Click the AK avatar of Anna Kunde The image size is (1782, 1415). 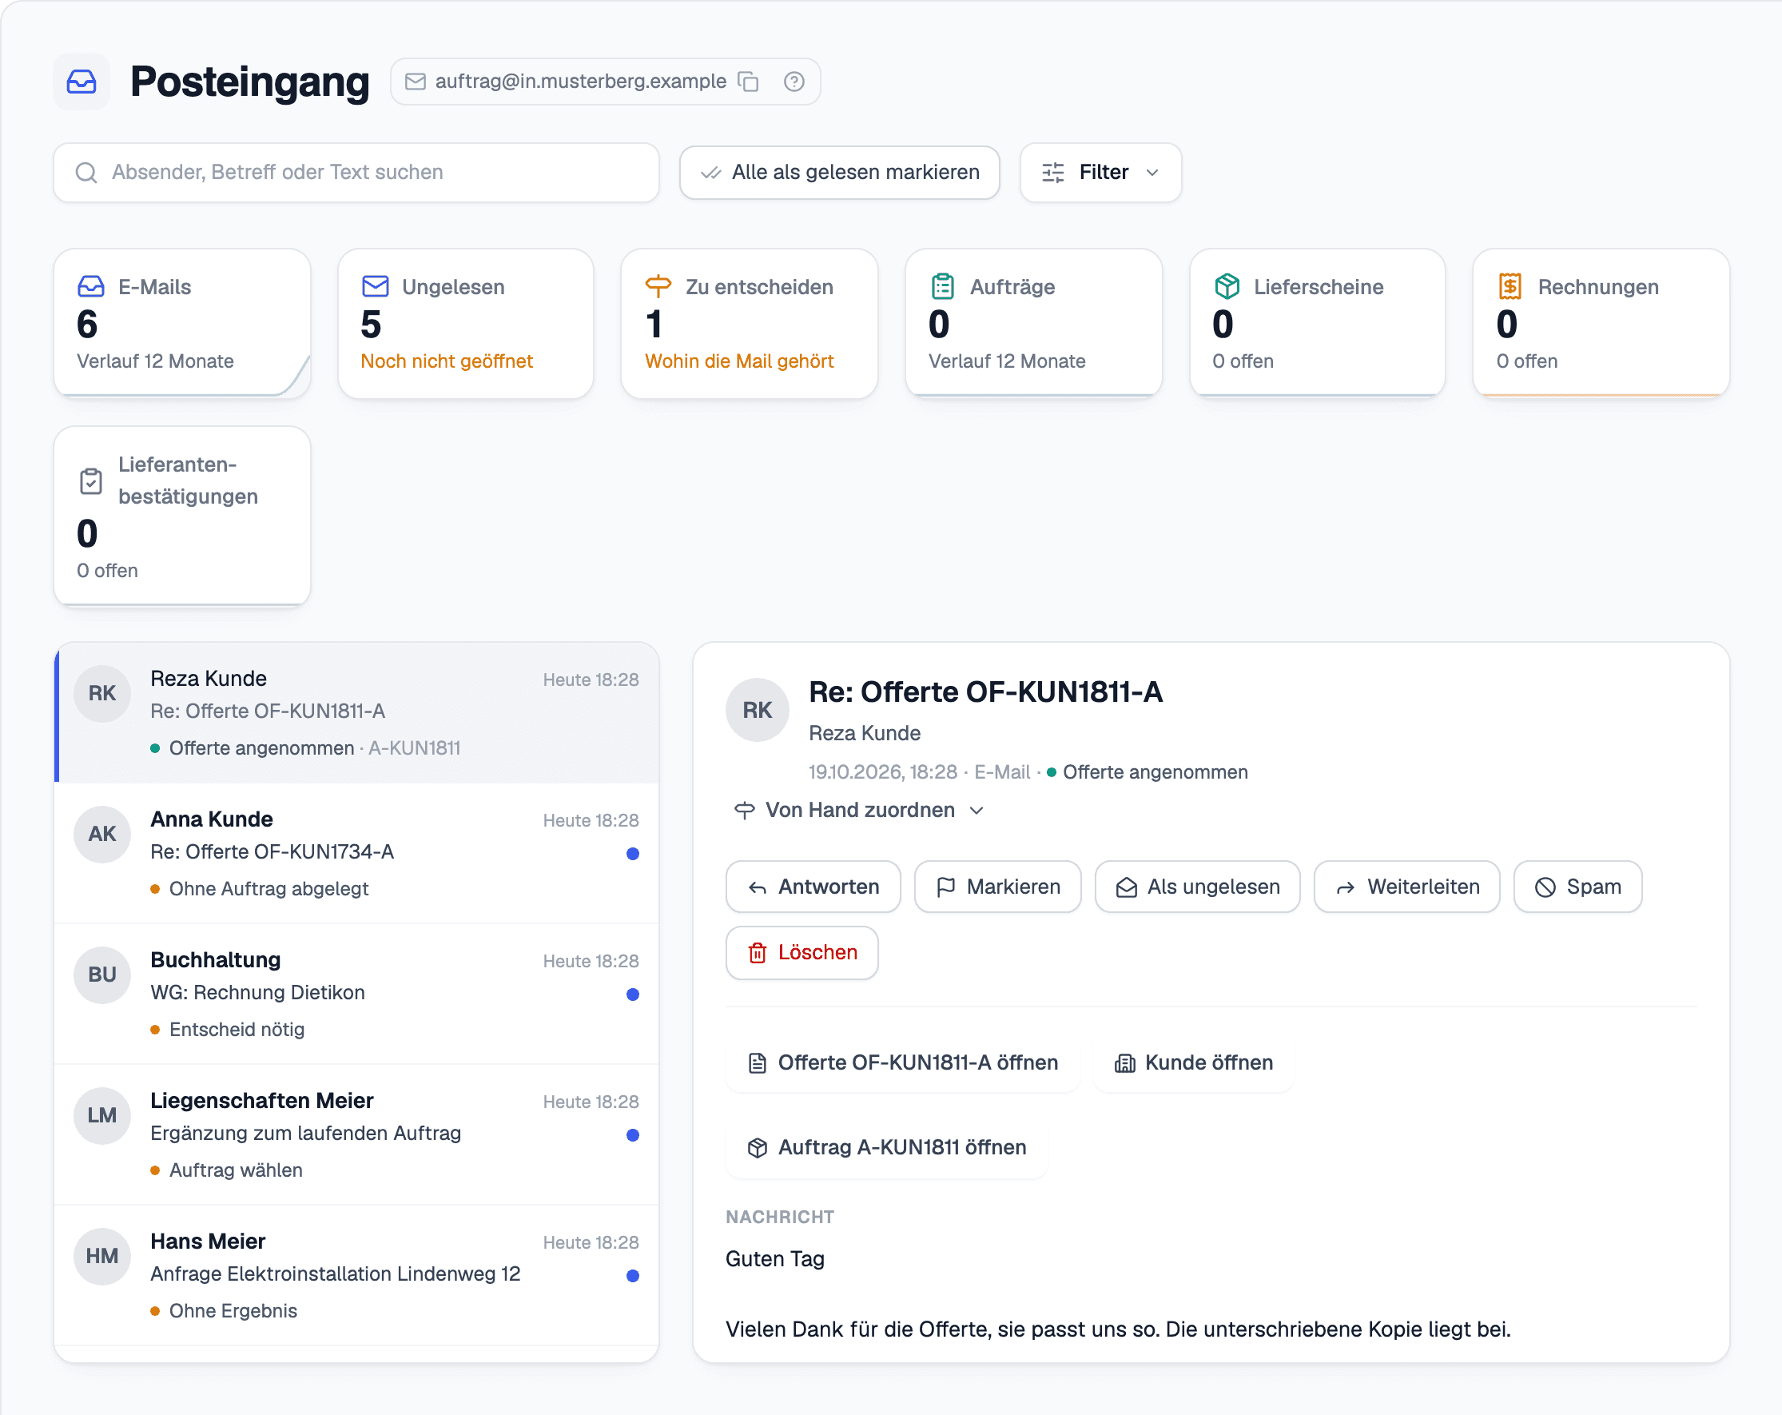(102, 834)
